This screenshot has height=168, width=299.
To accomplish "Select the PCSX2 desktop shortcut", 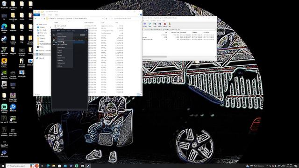I will coord(4,154).
